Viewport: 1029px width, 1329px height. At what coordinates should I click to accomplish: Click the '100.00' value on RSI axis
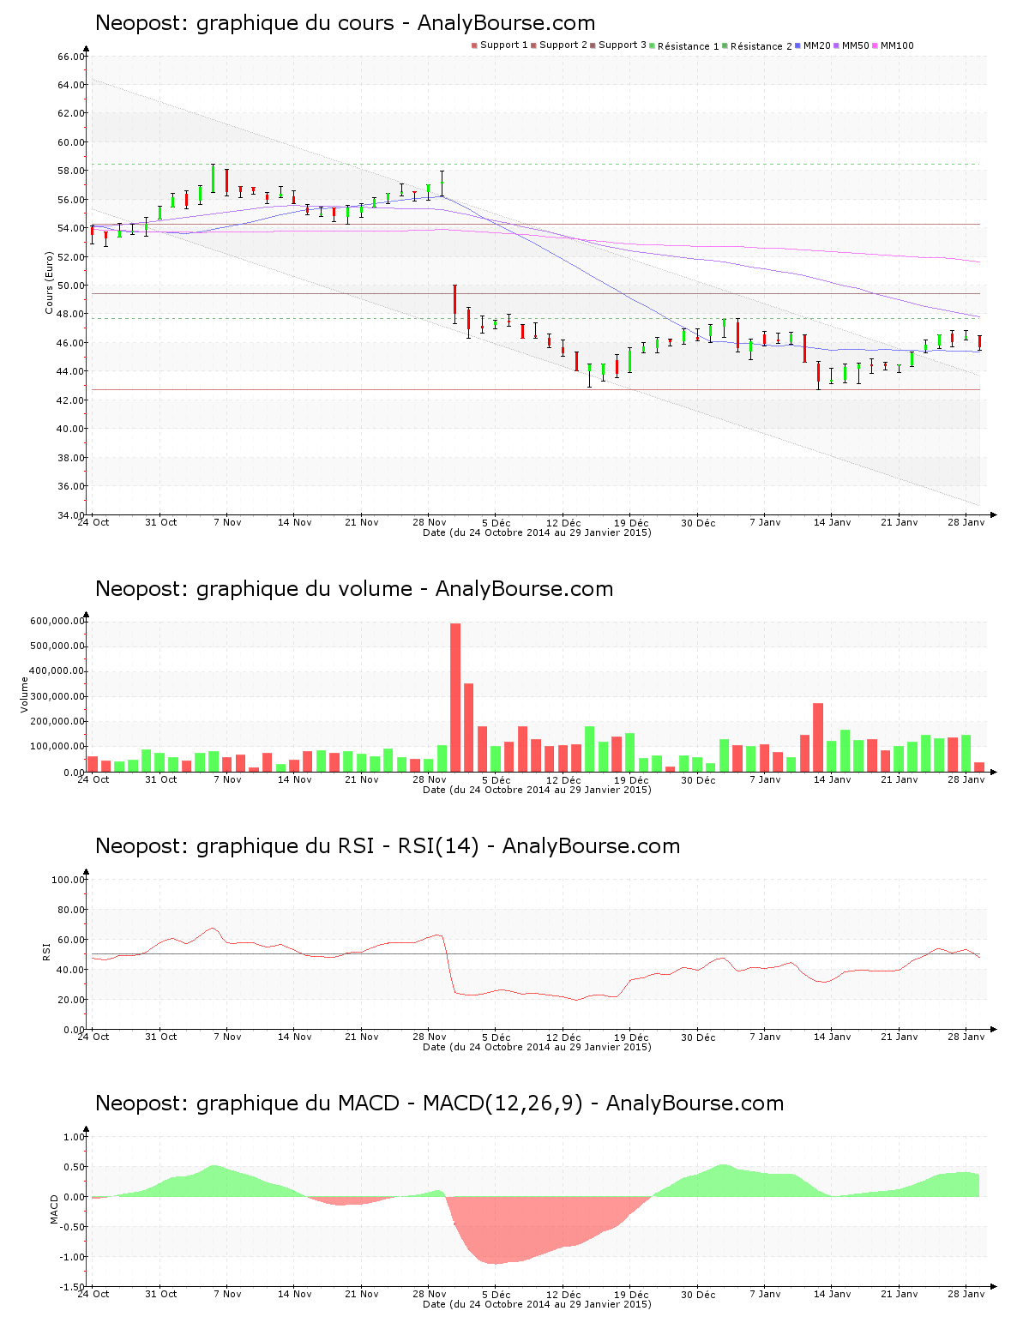coord(68,880)
